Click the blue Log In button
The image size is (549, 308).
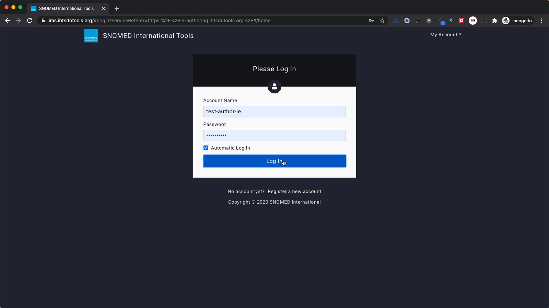[274, 161]
